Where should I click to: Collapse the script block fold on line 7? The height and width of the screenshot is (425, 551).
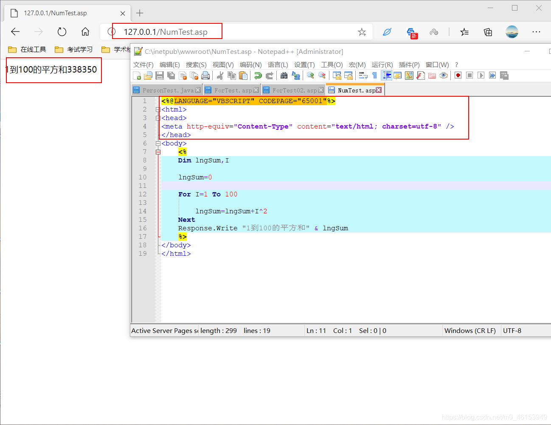pyautogui.click(x=158, y=152)
